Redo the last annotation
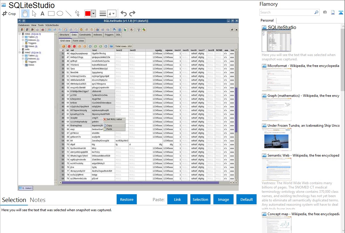The image size is (345, 233). click(x=132, y=14)
